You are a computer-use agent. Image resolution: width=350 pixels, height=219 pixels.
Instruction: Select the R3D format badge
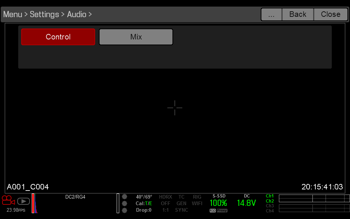point(213,210)
